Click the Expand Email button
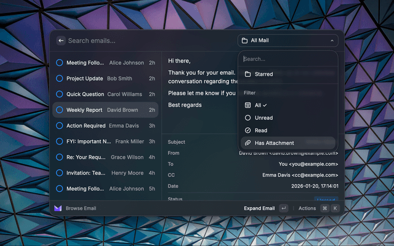This screenshot has height=246, width=394. click(x=259, y=208)
